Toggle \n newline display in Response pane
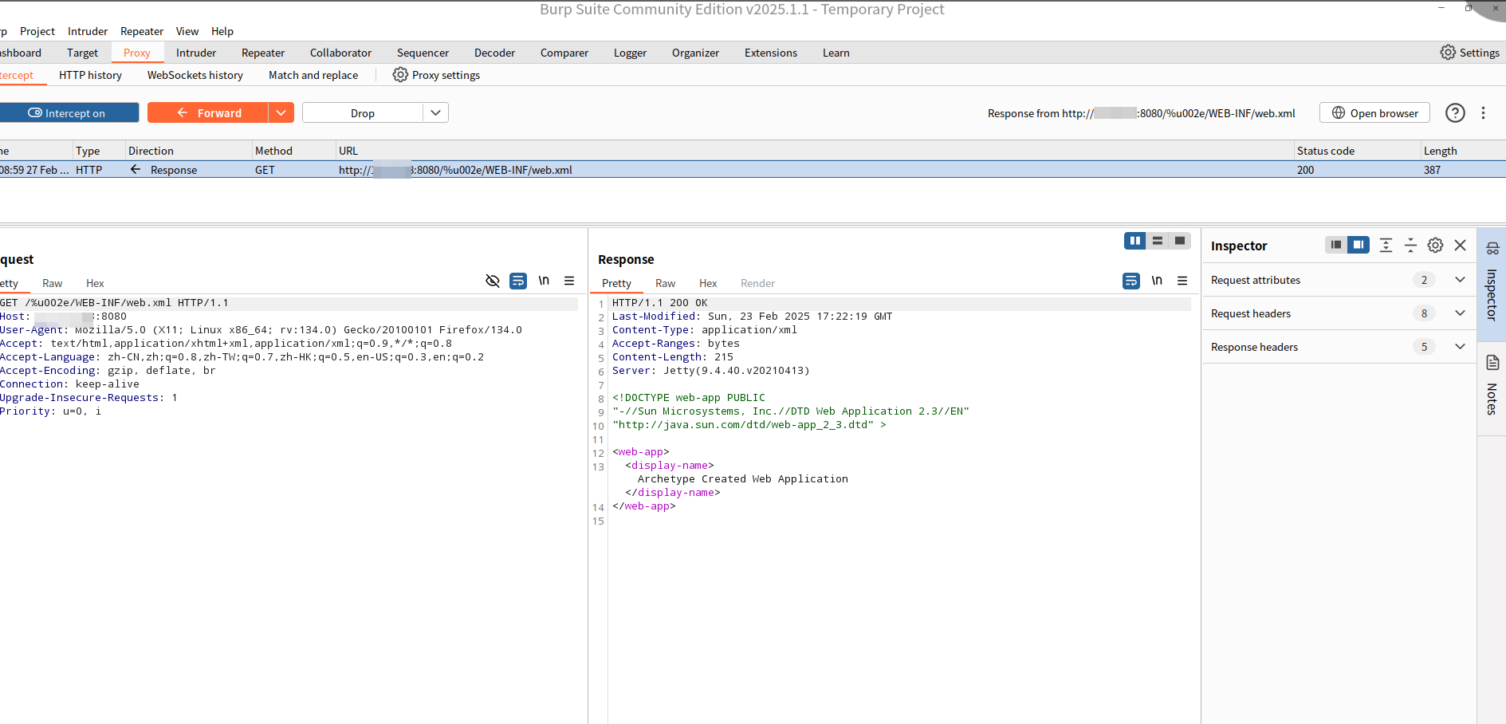This screenshot has height=724, width=1506. pyautogui.click(x=1157, y=281)
